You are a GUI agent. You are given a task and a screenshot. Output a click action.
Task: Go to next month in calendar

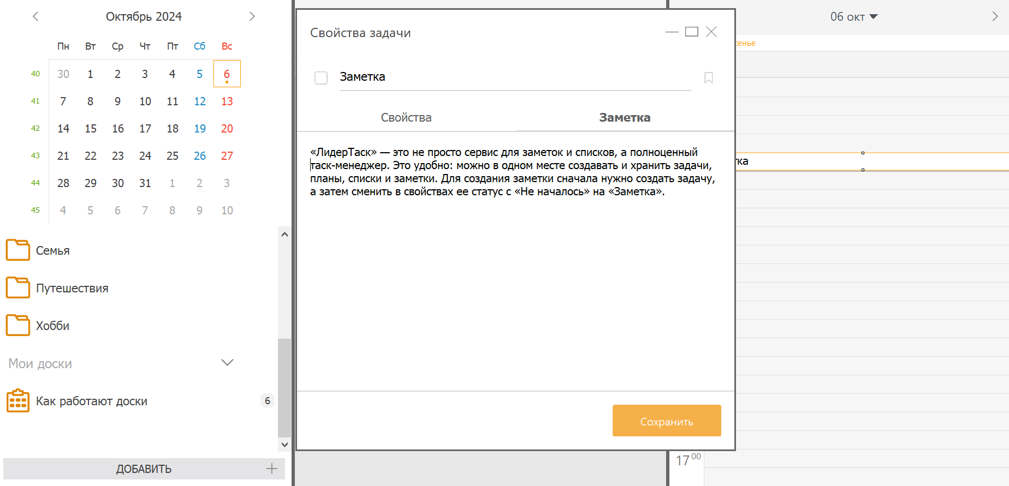[x=252, y=16]
